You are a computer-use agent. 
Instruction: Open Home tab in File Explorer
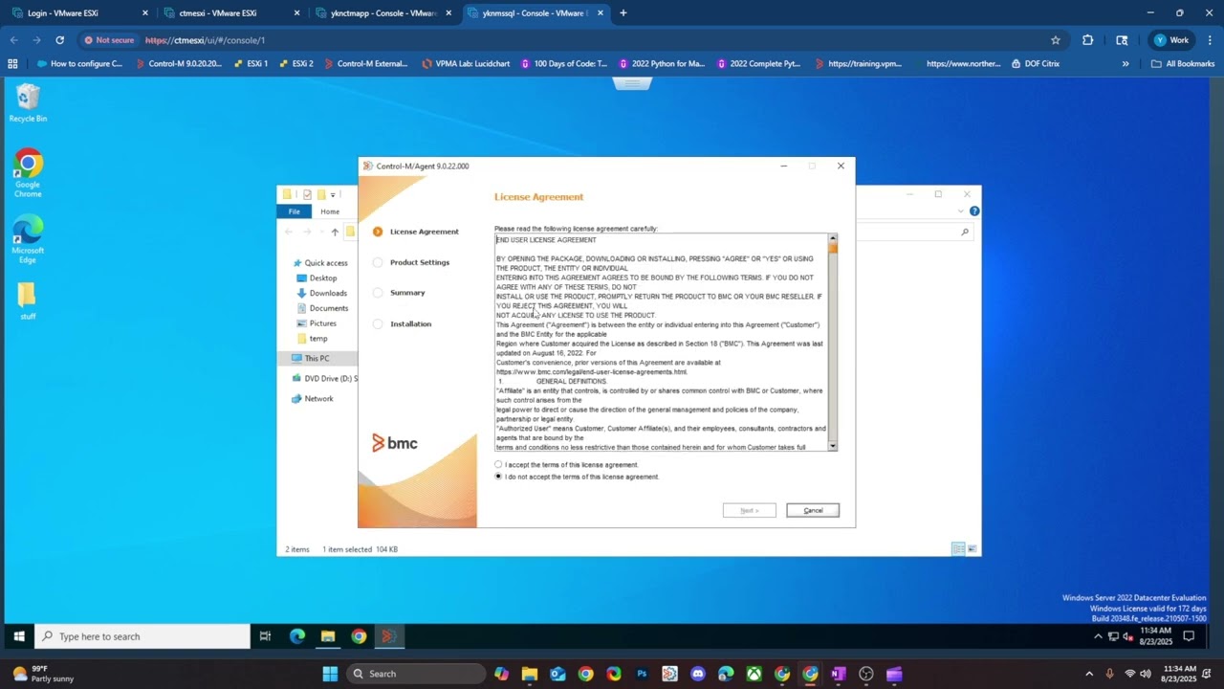[x=330, y=211]
